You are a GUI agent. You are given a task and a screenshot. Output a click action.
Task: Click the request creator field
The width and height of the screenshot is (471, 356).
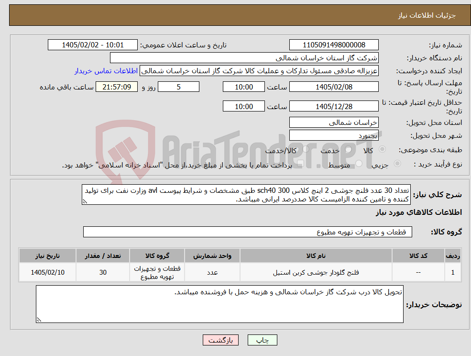(259, 71)
